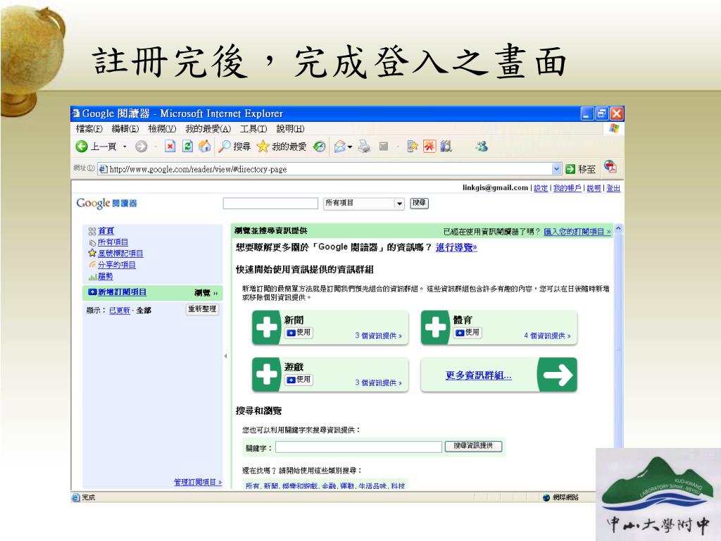Stop page loading with the red X icon
This screenshot has height=541, width=721.
tap(170, 147)
